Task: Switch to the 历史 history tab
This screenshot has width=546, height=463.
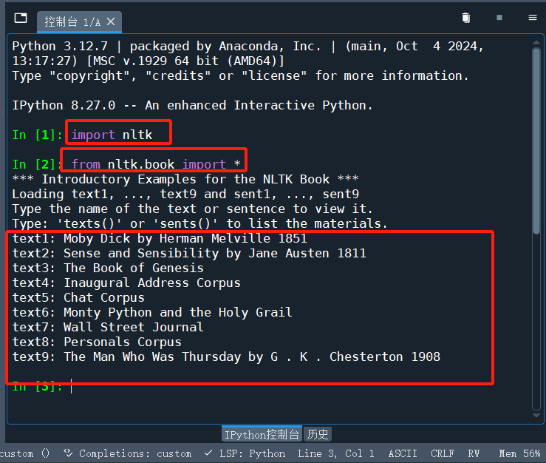Action: [318, 434]
